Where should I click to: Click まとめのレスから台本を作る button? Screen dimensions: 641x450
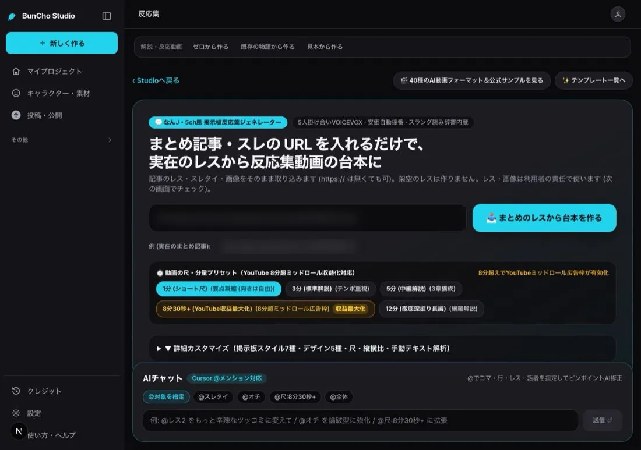544,218
